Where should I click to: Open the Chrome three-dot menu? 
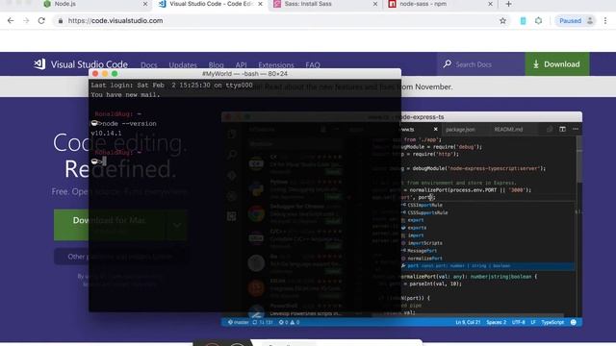pos(605,21)
